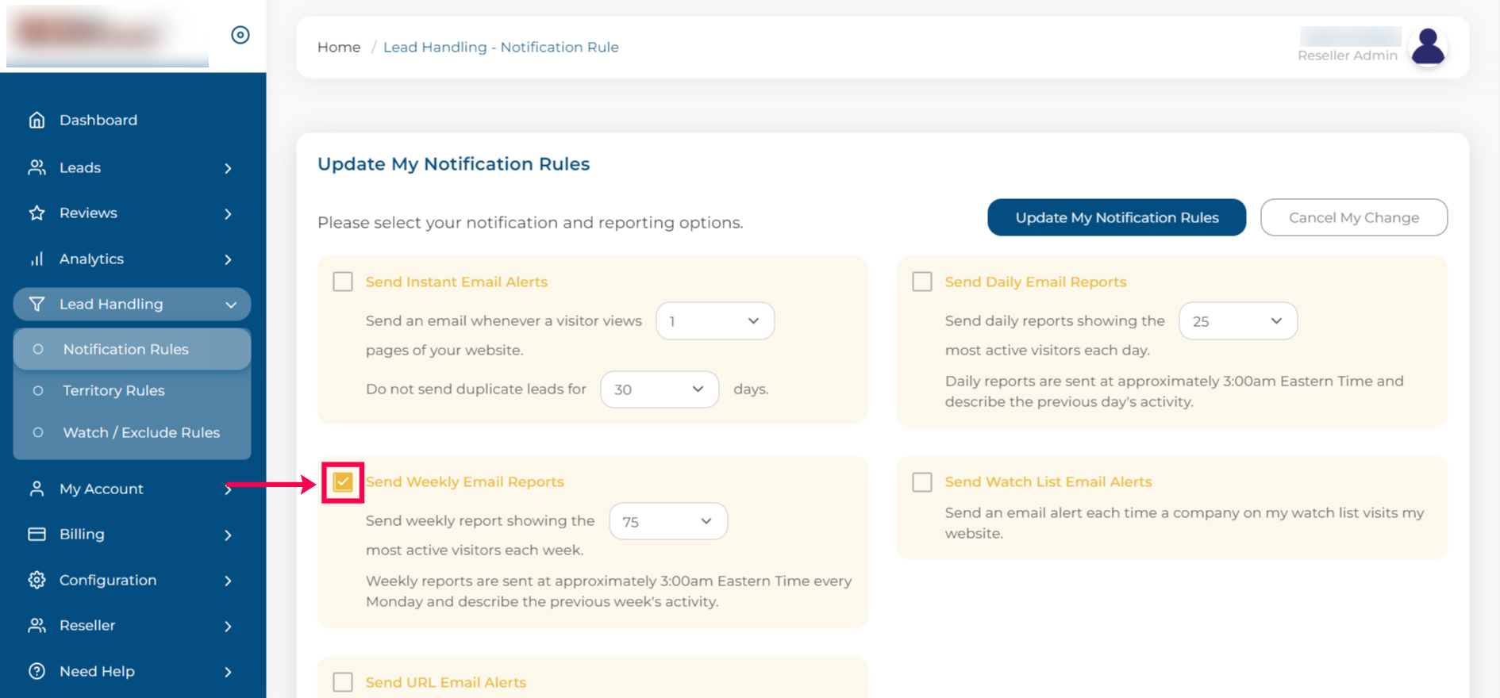
Task: Expand the Need Help menu chevron
Action: tap(229, 672)
